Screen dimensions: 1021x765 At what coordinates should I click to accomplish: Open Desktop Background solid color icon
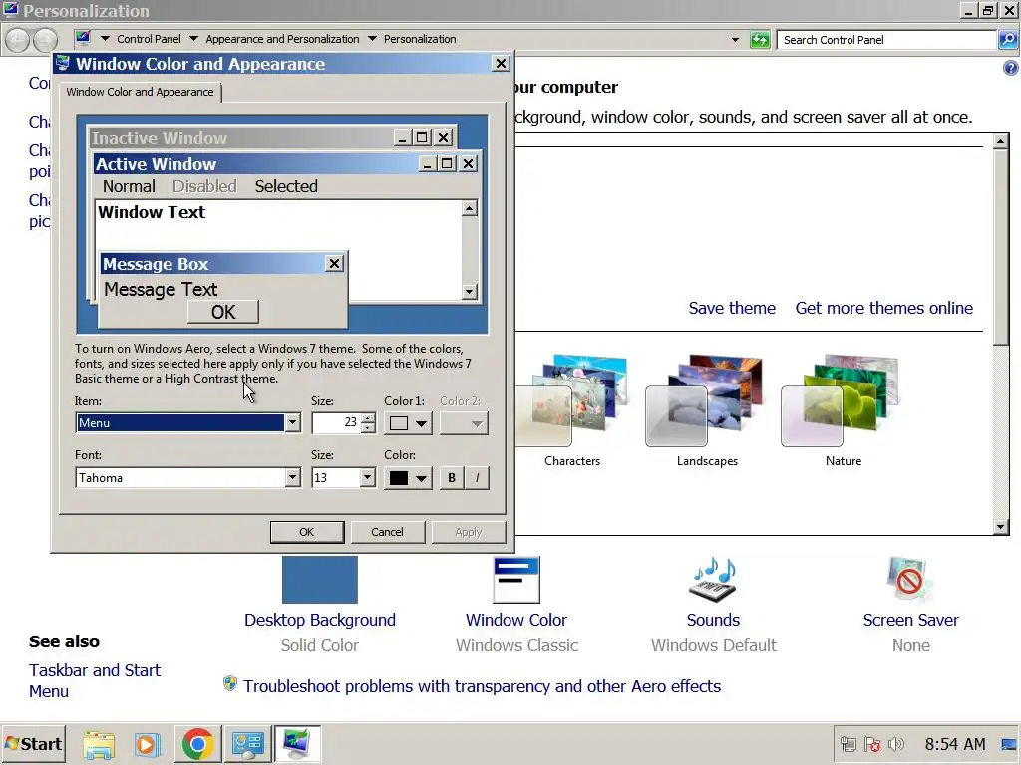[x=320, y=580]
